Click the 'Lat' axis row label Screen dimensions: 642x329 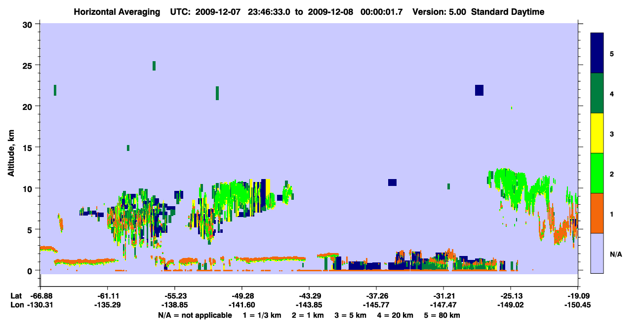tap(16, 295)
